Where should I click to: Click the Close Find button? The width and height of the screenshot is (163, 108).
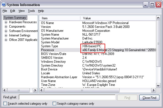(x=149, y=98)
